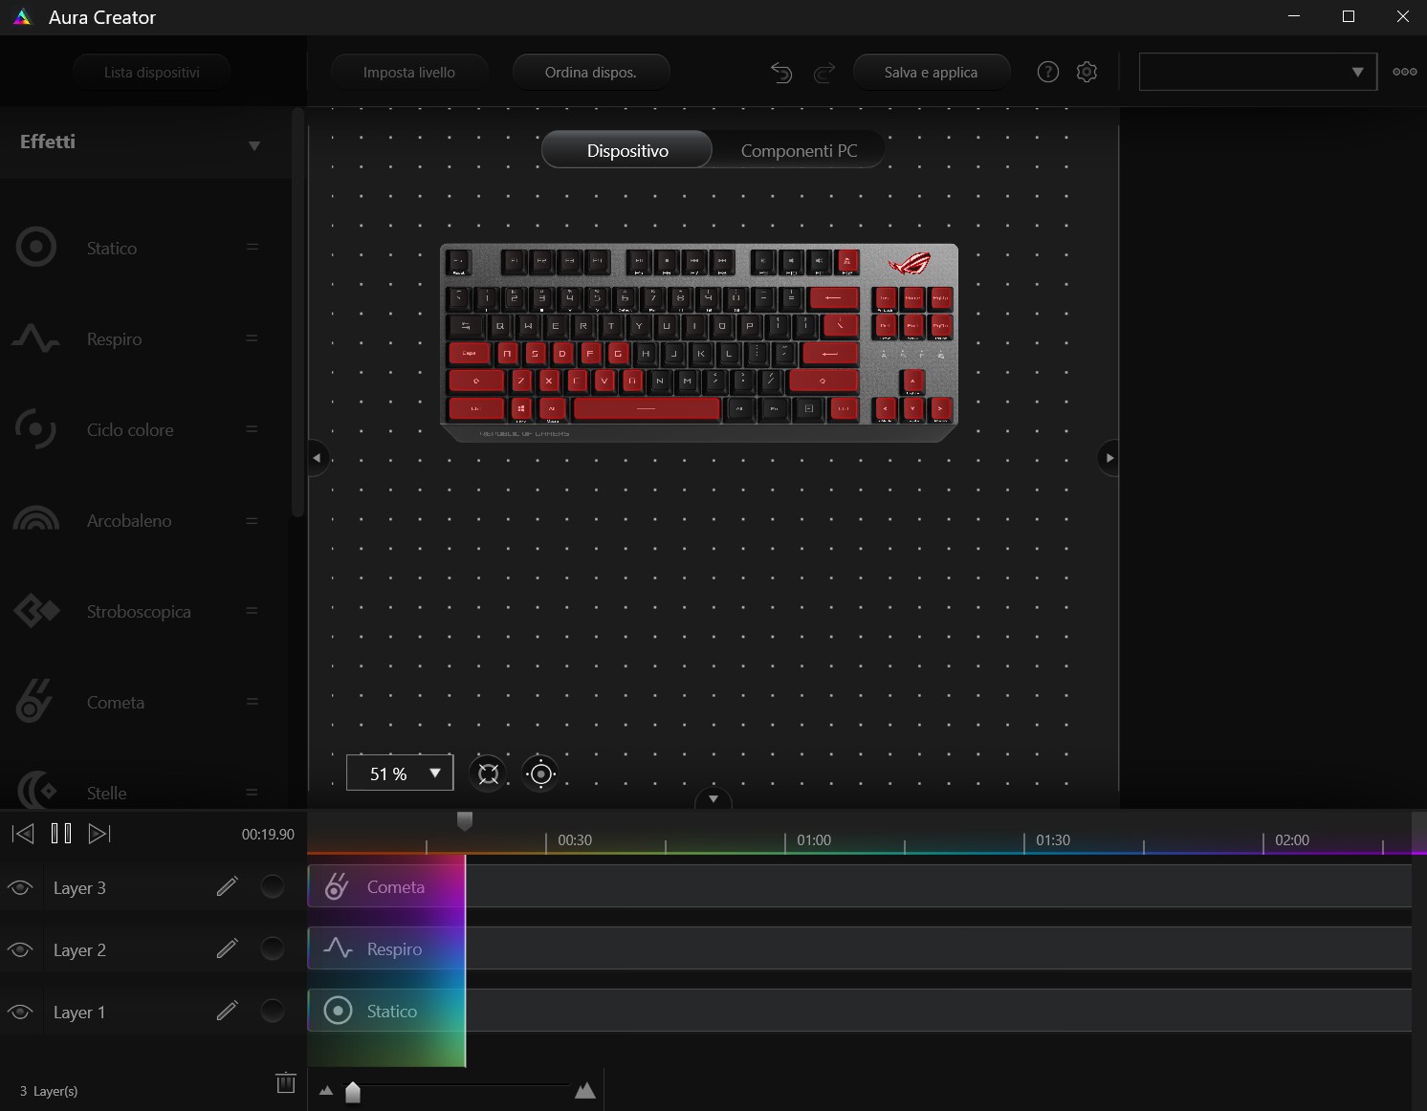
Task: Click the Statico row drag handle
Action: click(x=252, y=247)
